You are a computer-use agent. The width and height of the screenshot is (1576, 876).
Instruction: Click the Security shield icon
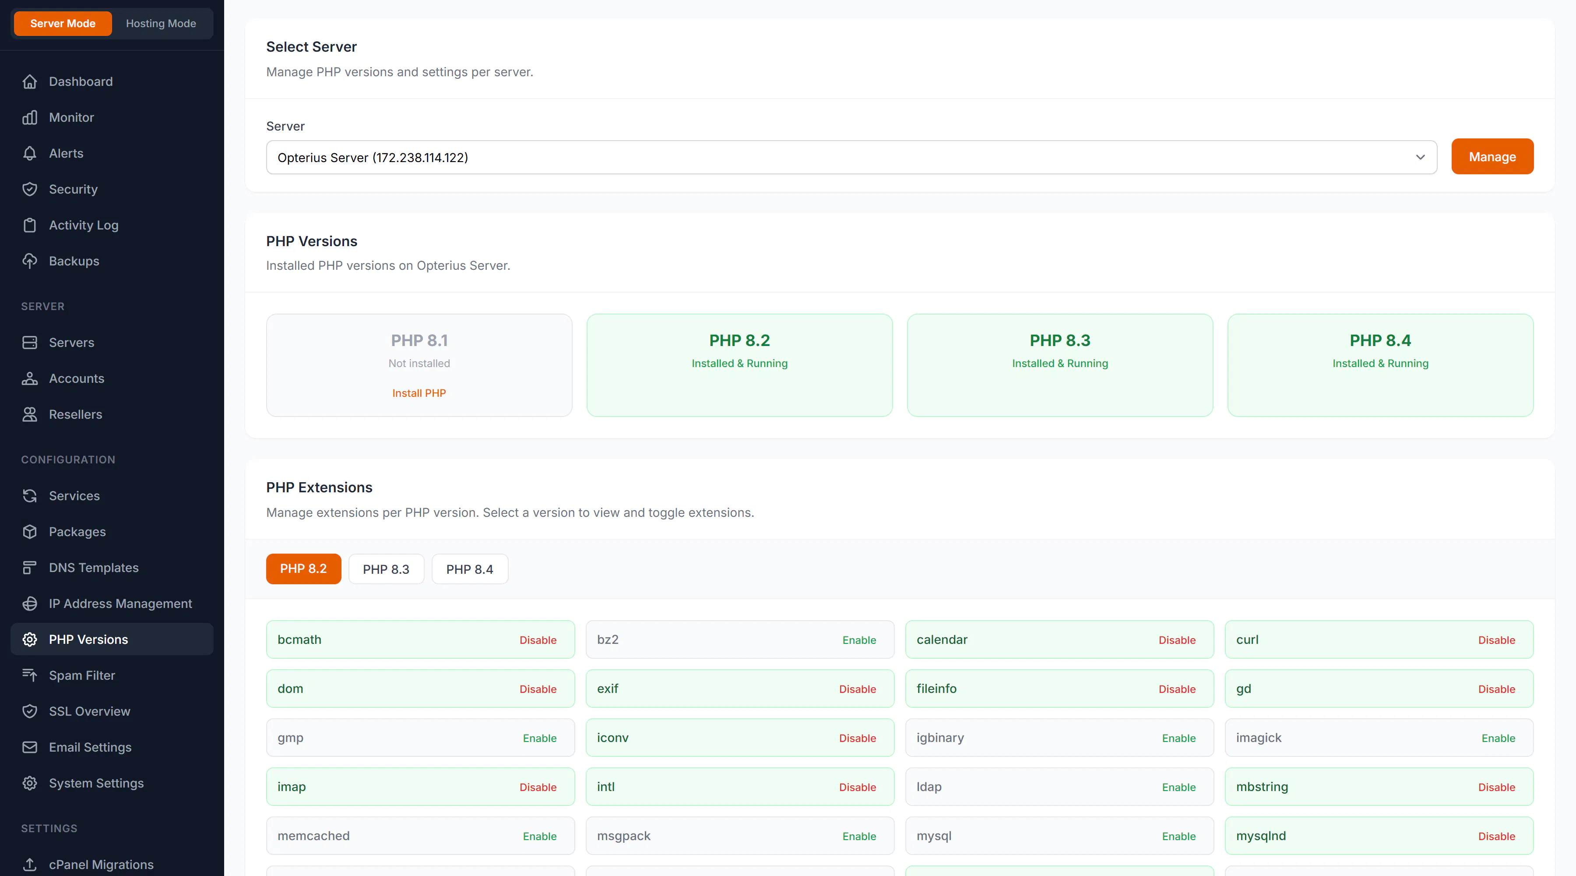point(29,189)
